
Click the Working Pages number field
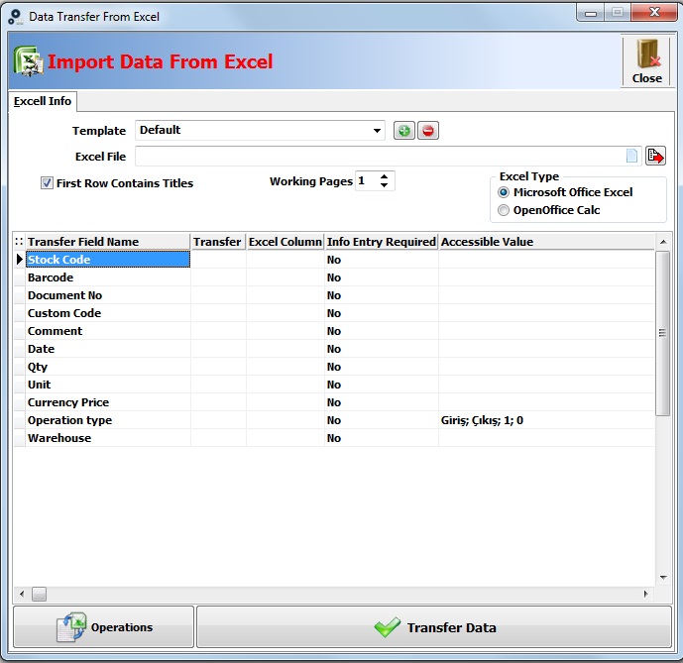point(367,180)
